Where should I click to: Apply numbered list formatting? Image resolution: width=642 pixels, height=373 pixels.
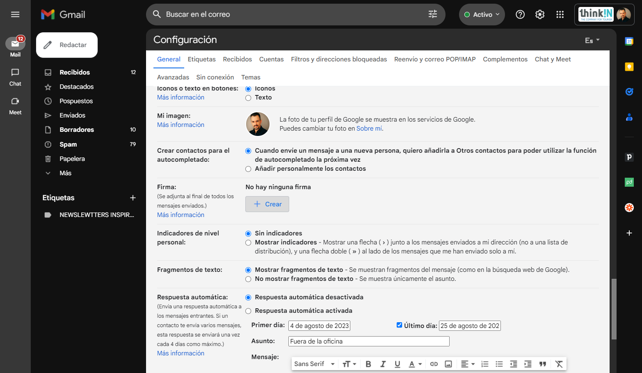coord(485,364)
